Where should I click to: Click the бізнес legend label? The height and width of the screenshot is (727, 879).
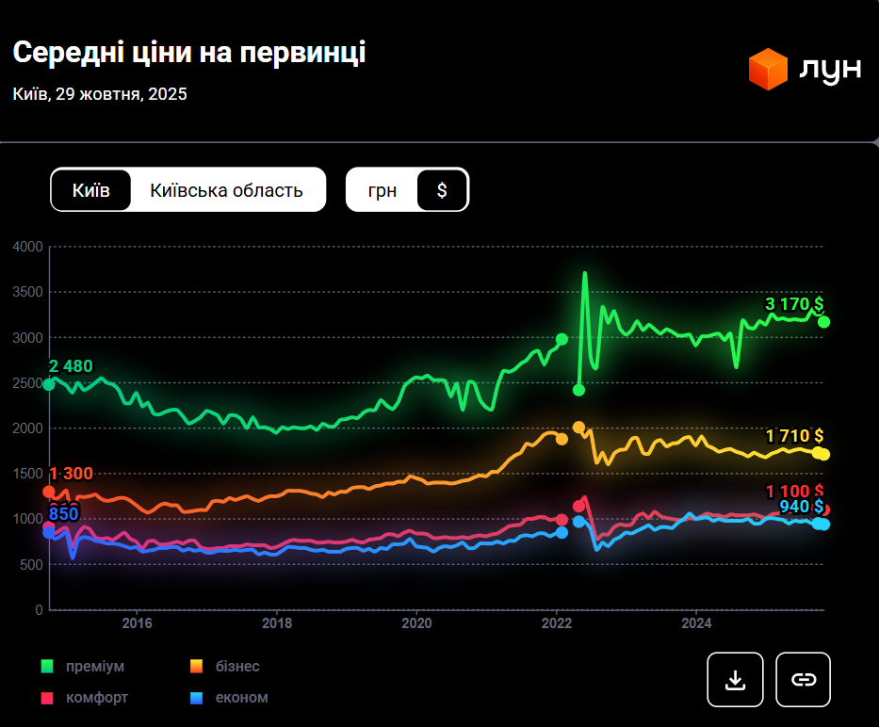click(236, 667)
